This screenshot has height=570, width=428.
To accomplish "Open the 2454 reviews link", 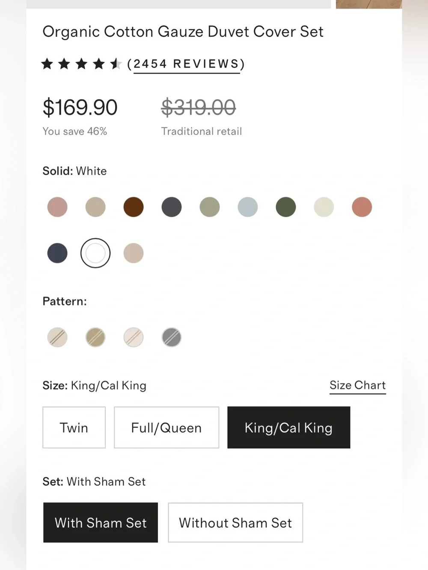I will click(x=187, y=64).
